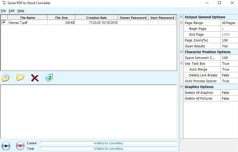Change Auto Process Spaces value True
Screen dimensions: 238x152
pyautogui.click(x=229, y=81)
